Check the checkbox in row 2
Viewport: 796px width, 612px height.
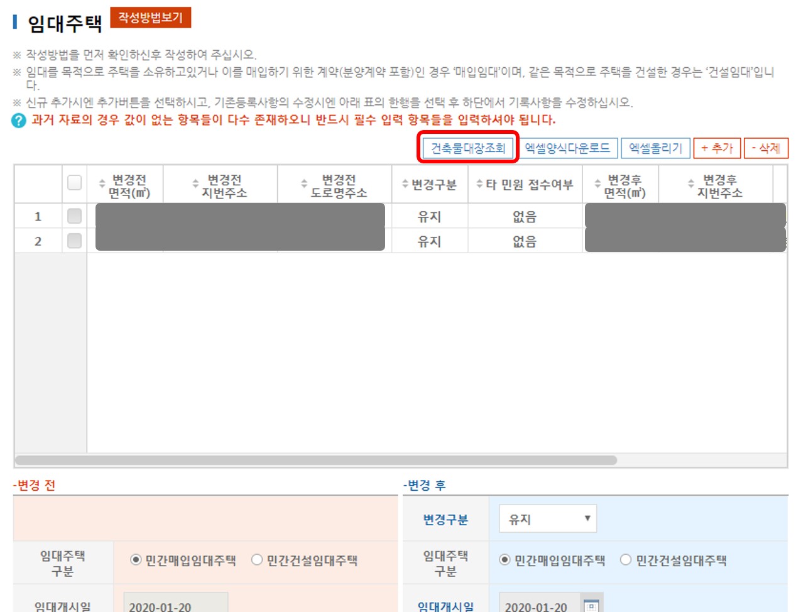click(x=74, y=241)
